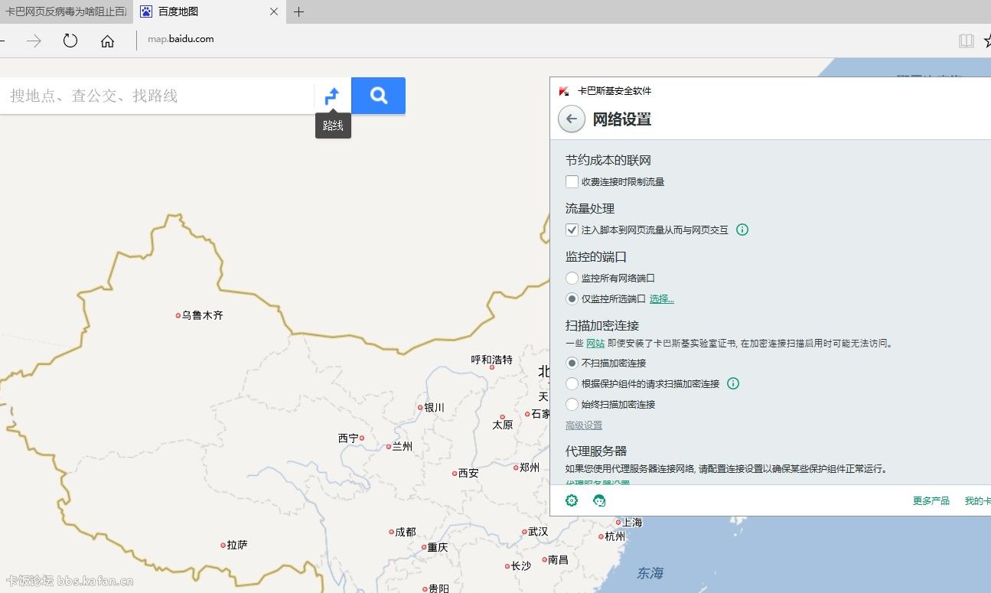The width and height of the screenshot is (991, 593).
Task: Click 代理服务器 section heading
Action: (596, 451)
